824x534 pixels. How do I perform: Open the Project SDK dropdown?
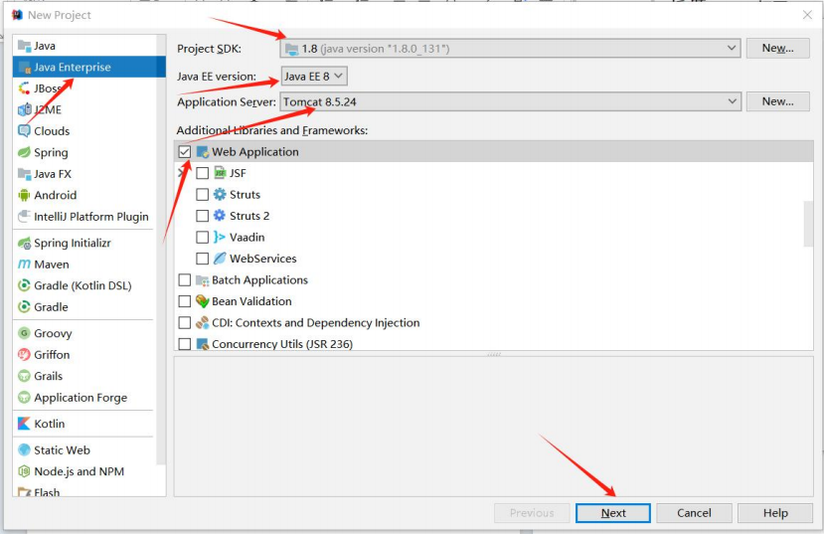pos(510,49)
